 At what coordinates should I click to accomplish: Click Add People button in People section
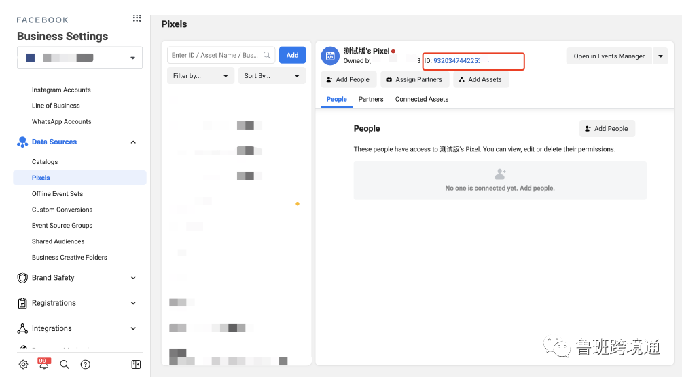tap(607, 129)
